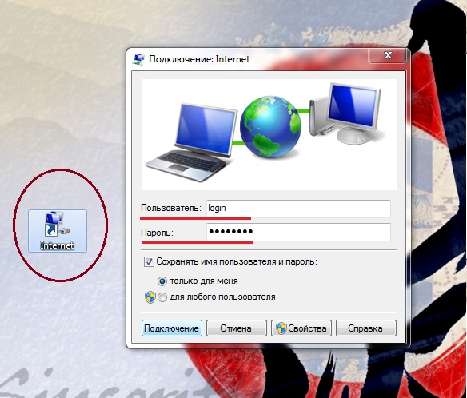
Task: Open the Internet desktop shortcut icon
Action: pos(58,231)
